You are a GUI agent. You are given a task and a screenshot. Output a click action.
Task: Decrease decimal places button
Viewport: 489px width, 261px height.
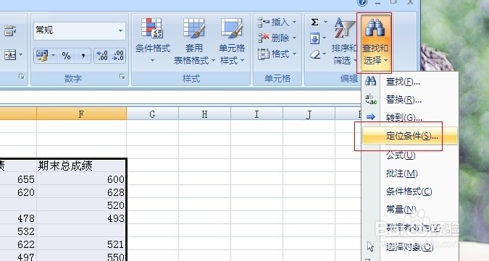tap(118, 56)
